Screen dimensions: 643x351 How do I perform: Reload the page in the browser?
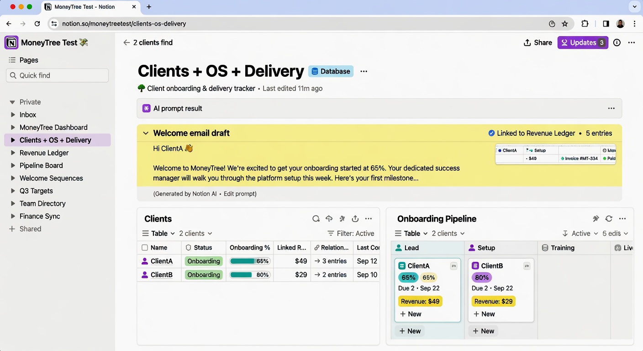click(37, 24)
